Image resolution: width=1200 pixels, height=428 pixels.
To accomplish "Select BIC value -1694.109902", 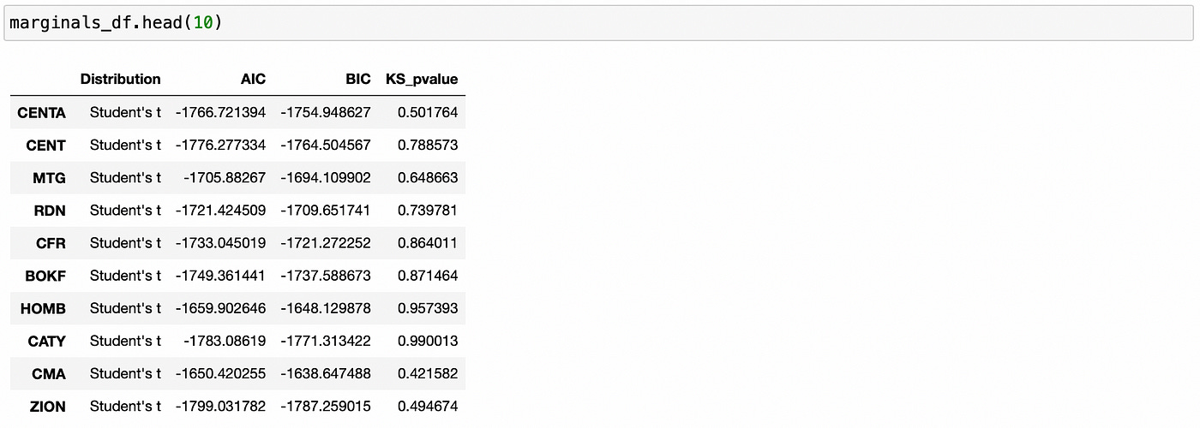I will click(x=326, y=178).
